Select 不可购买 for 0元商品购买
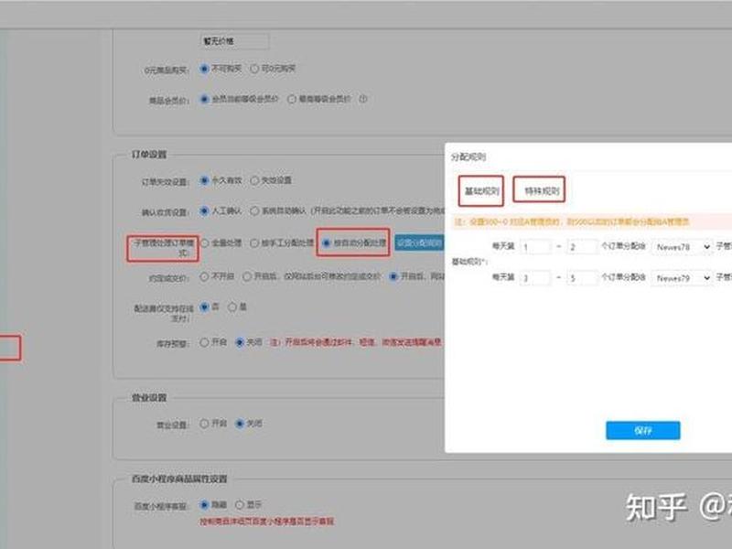 [x=204, y=69]
